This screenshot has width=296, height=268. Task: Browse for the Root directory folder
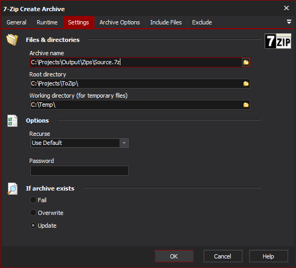(x=246, y=83)
